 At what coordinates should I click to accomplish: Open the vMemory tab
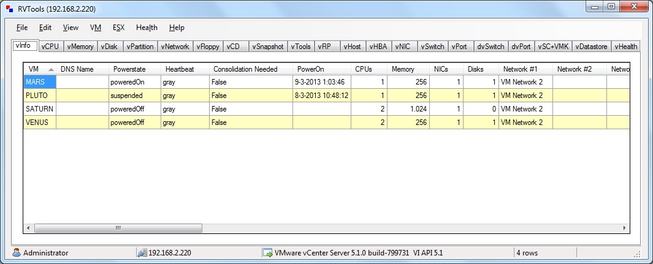tap(80, 47)
